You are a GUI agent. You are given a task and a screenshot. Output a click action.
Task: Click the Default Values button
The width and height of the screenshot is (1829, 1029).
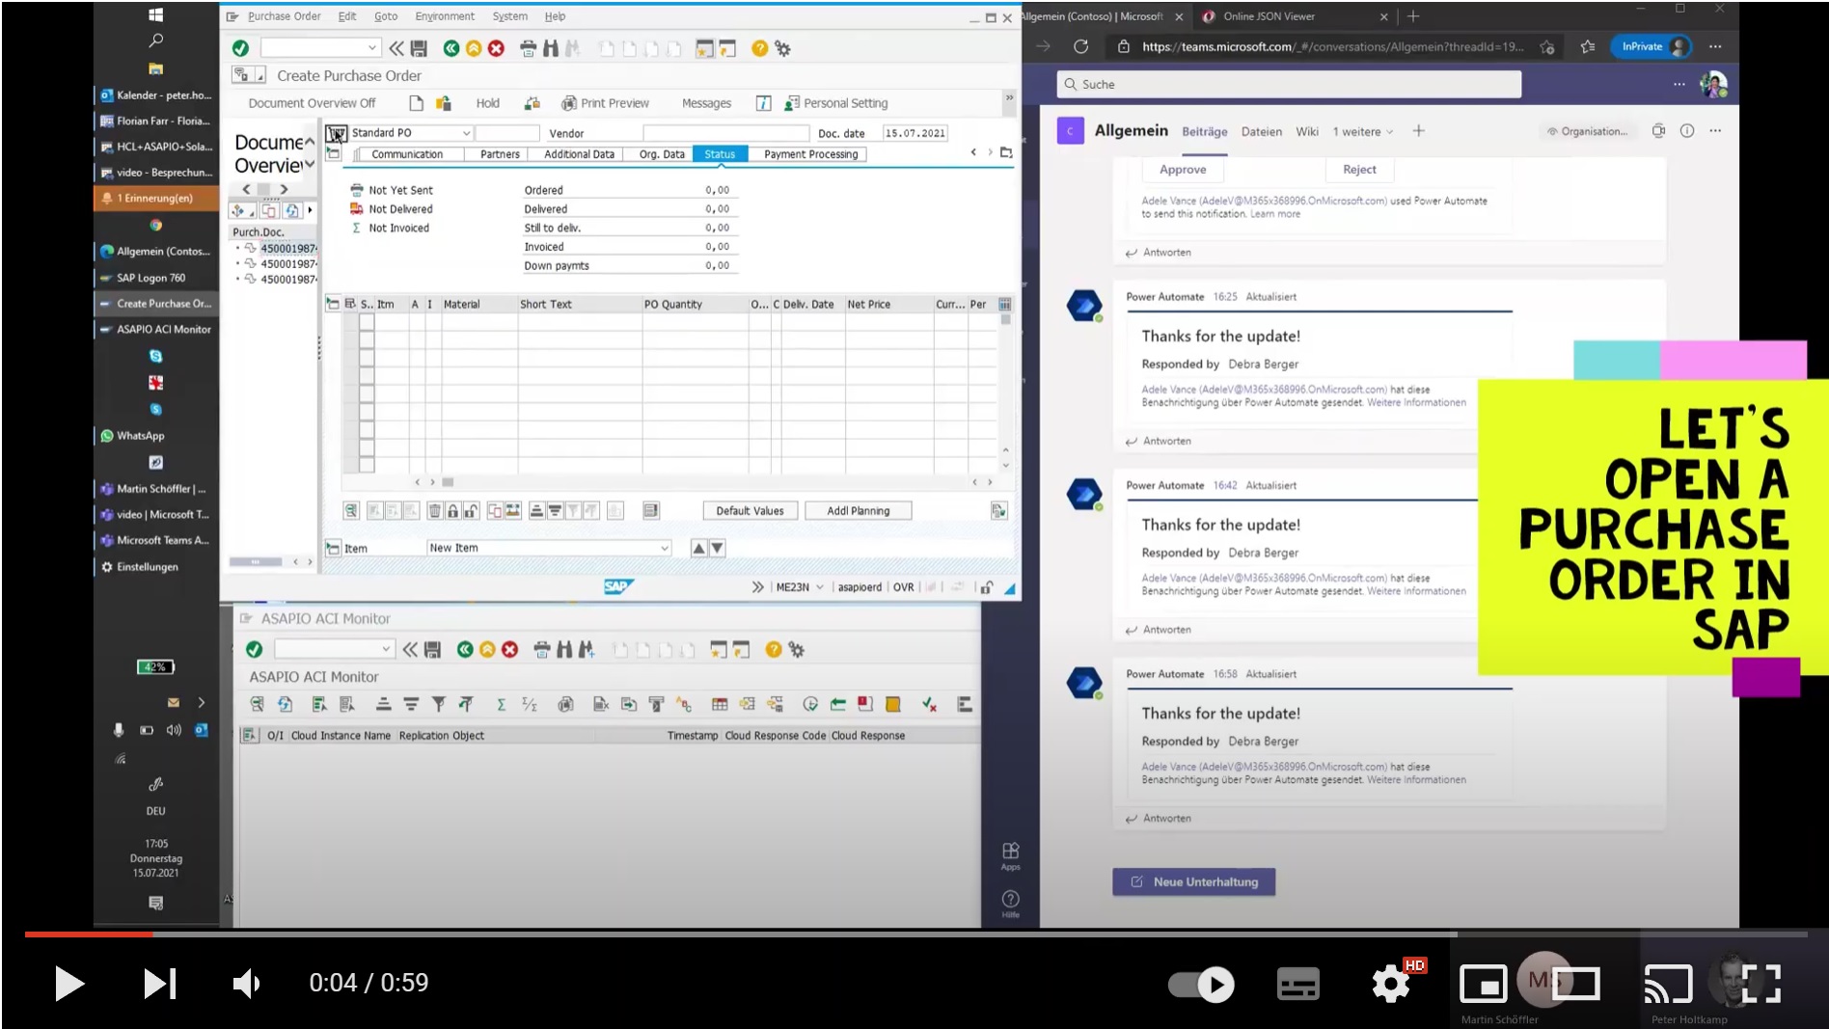tap(750, 510)
